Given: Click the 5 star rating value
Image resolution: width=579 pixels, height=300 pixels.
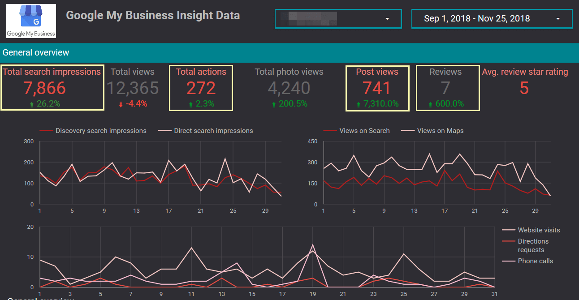Looking at the screenshot, I should coord(524,88).
